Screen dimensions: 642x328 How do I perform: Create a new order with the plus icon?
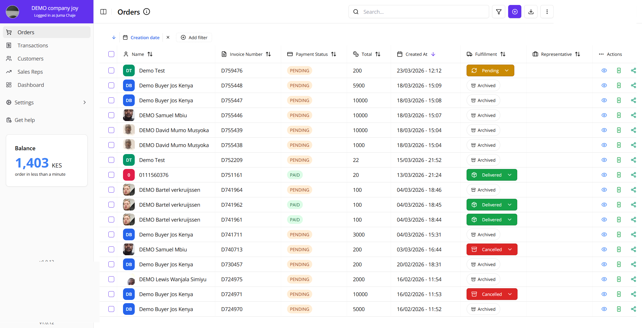tap(515, 12)
